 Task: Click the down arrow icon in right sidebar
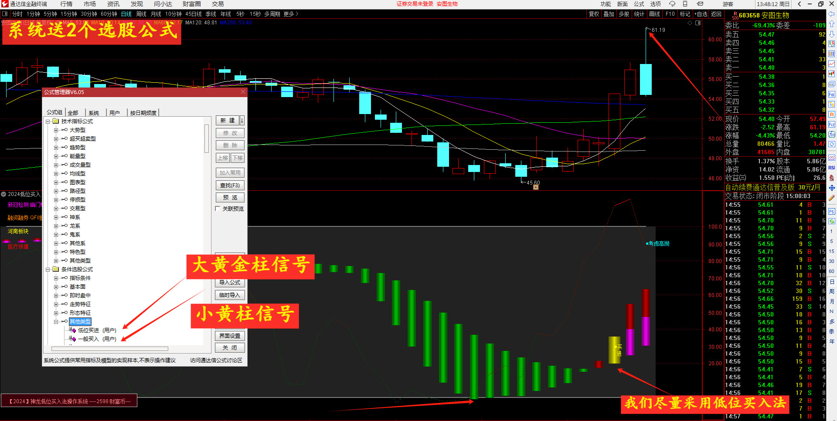coord(832,34)
